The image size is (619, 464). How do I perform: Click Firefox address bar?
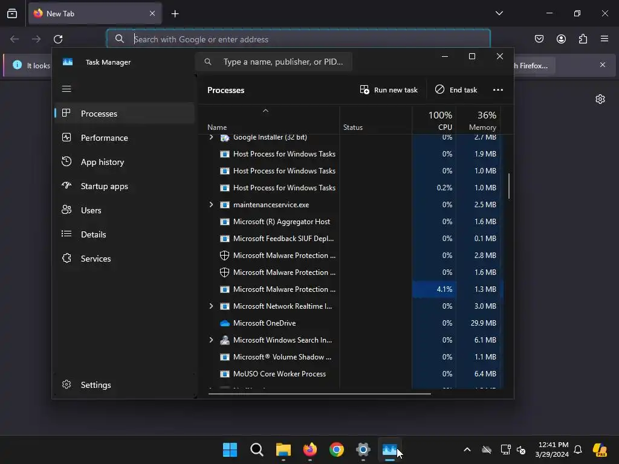pyautogui.click(x=299, y=39)
